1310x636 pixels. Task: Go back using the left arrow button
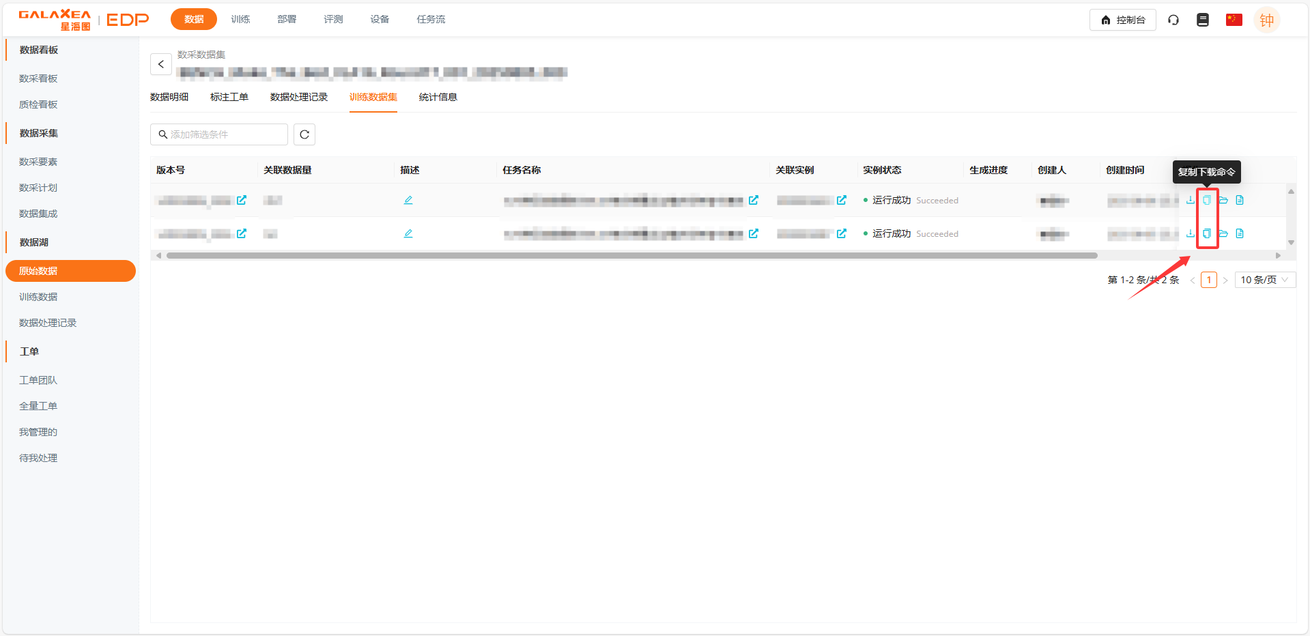[x=161, y=64]
